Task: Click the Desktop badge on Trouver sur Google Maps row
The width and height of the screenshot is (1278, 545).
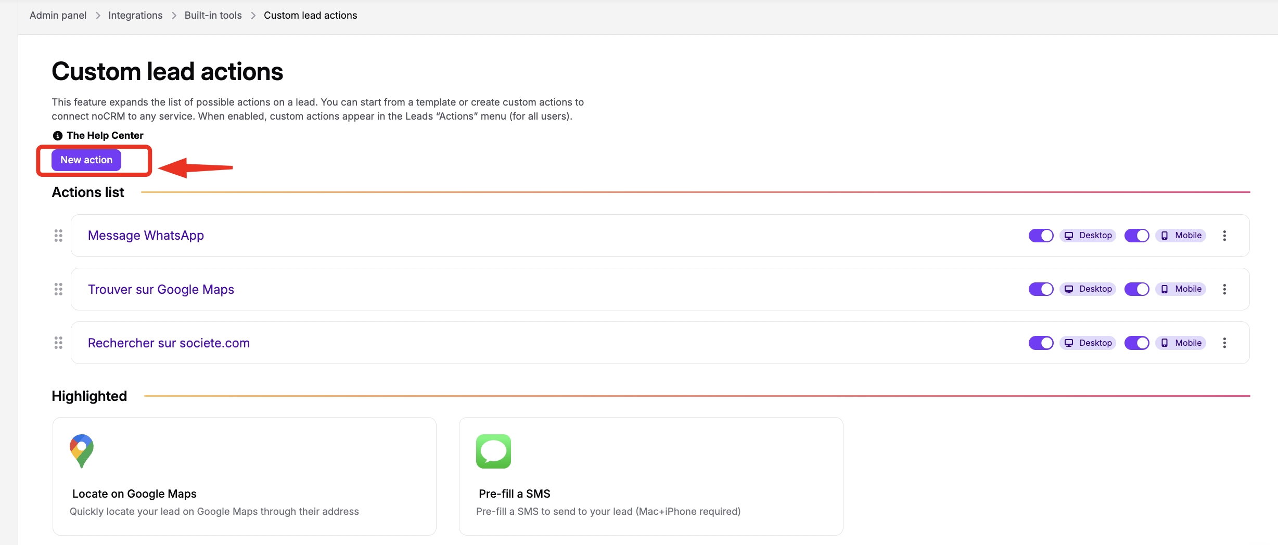Action: tap(1088, 289)
